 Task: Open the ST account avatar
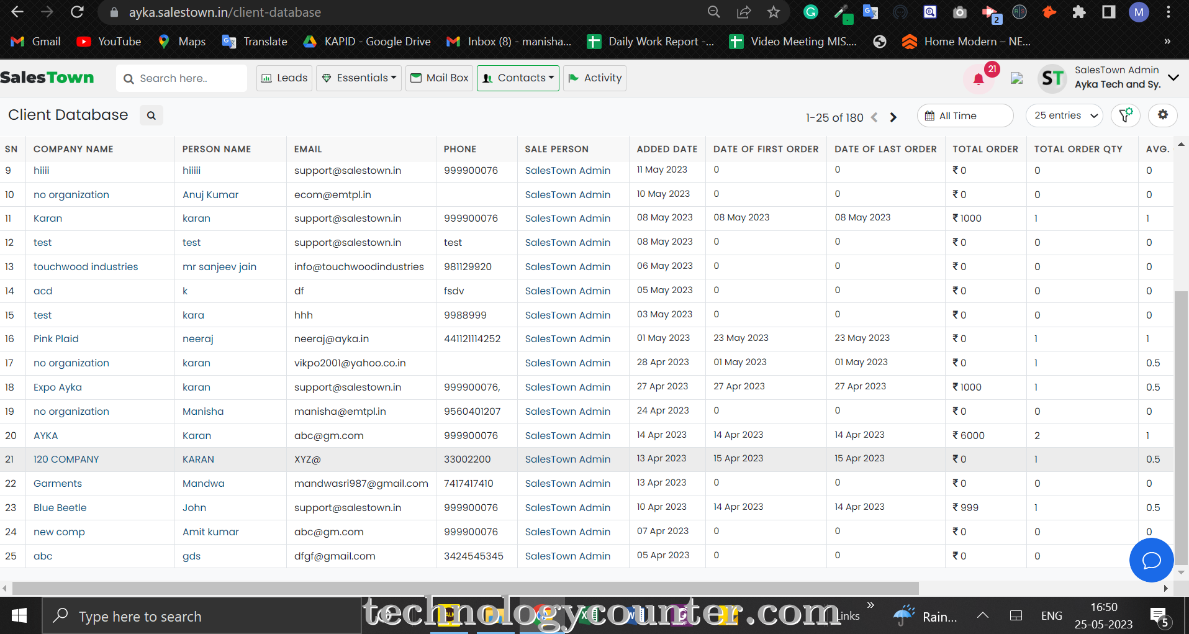click(1052, 78)
